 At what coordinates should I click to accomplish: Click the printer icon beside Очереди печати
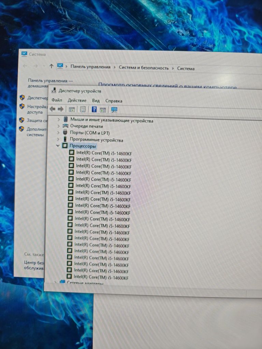click(x=65, y=126)
